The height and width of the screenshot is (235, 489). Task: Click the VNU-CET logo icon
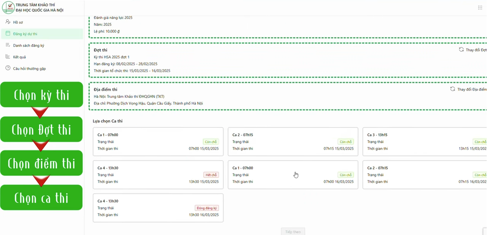(x=8, y=7)
